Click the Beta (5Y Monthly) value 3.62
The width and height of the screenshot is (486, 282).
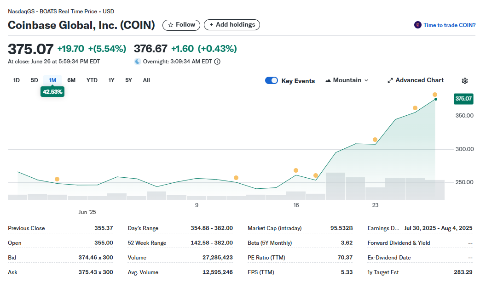347,243
